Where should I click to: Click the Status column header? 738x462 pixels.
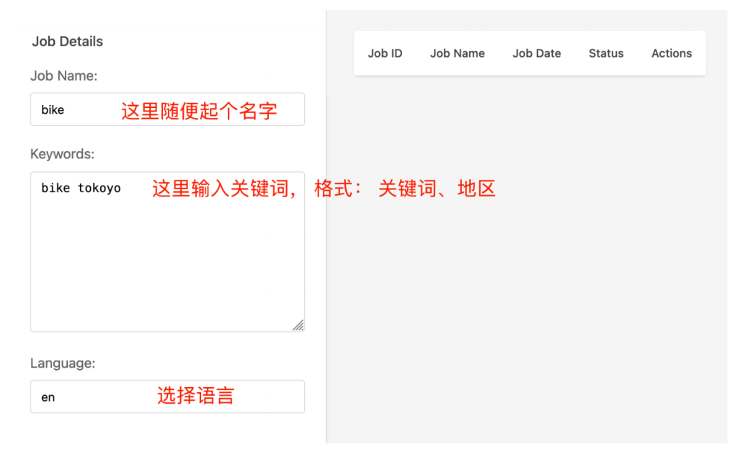coord(605,53)
